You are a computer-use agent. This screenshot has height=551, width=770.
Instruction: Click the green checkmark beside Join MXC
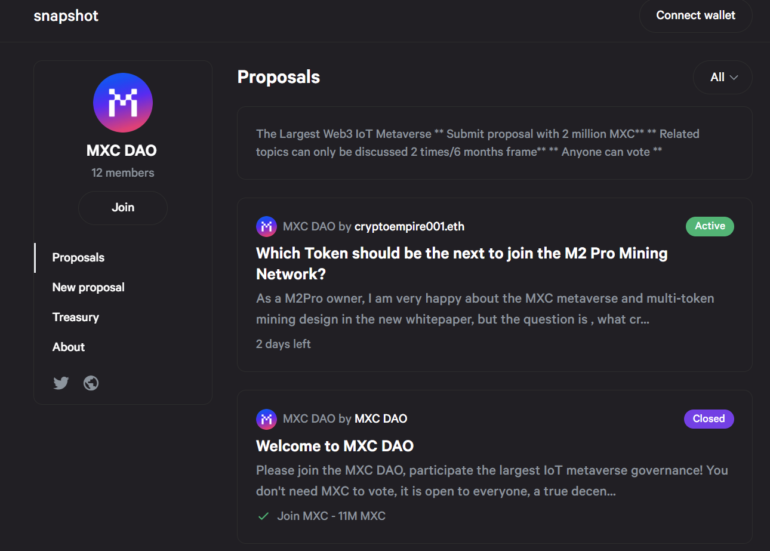coord(263,516)
